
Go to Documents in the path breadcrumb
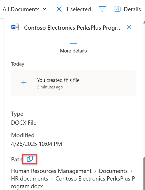pyautogui.click(x=113, y=171)
